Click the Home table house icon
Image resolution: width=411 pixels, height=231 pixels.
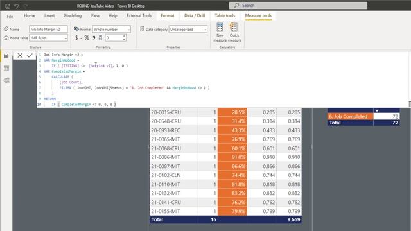pyautogui.click(x=6, y=38)
